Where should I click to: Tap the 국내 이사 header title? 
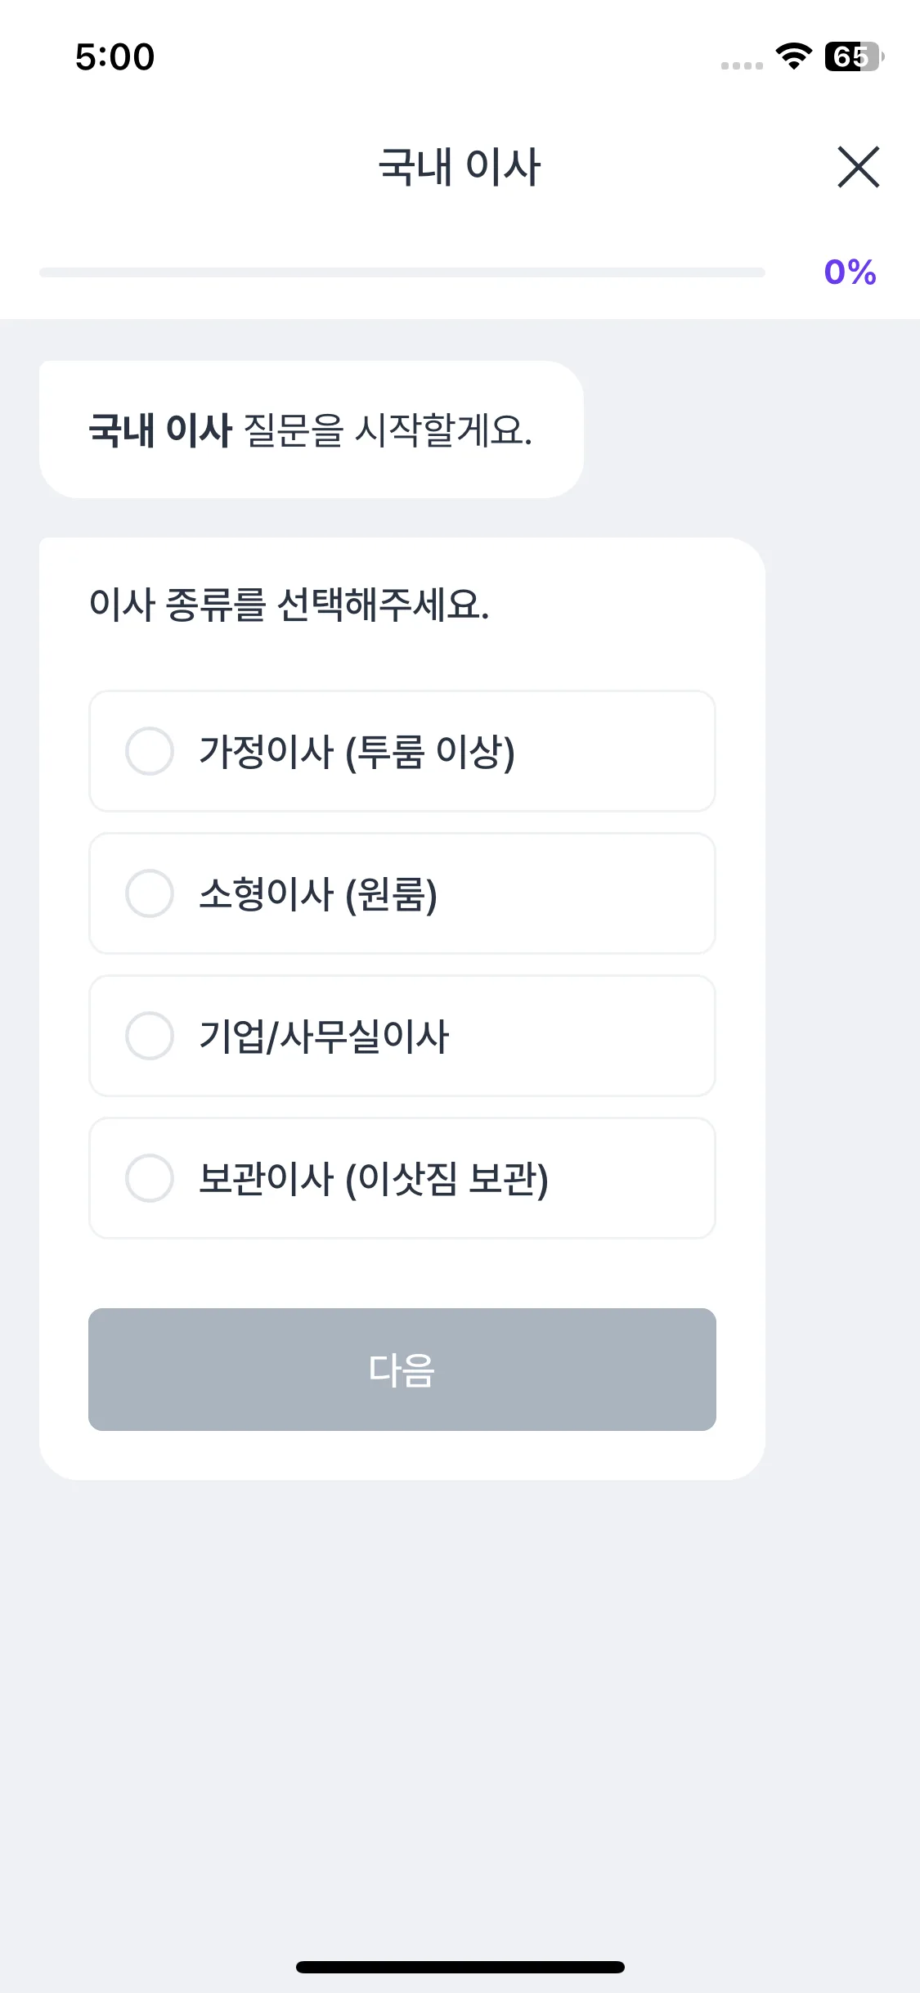(x=460, y=167)
